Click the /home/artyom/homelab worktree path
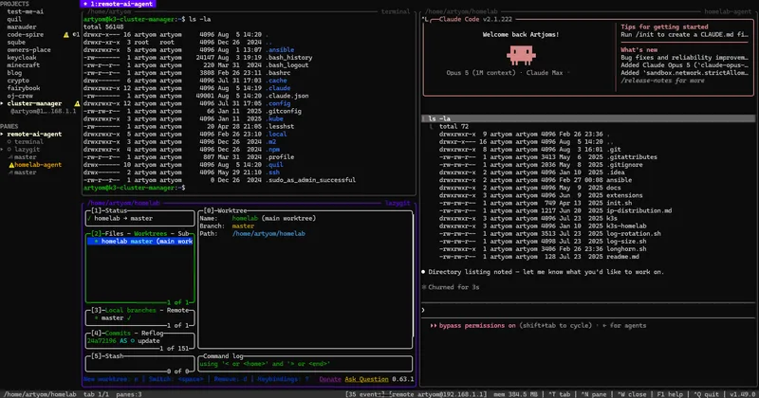The image size is (759, 398). (x=268, y=233)
